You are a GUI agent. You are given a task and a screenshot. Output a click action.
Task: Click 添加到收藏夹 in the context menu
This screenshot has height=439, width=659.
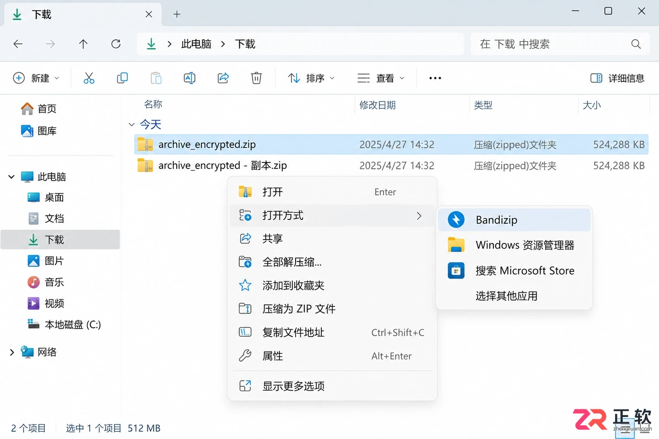[332, 286]
